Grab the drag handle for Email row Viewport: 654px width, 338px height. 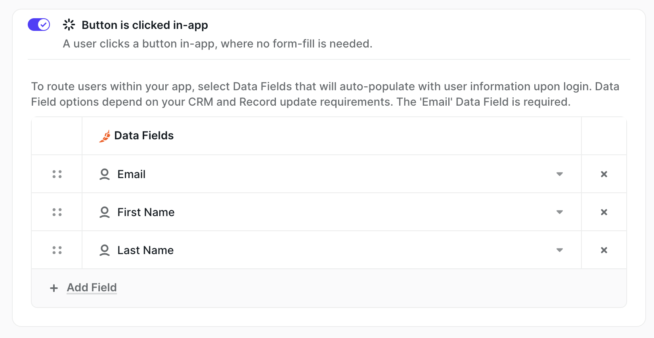pyautogui.click(x=57, y=174)
